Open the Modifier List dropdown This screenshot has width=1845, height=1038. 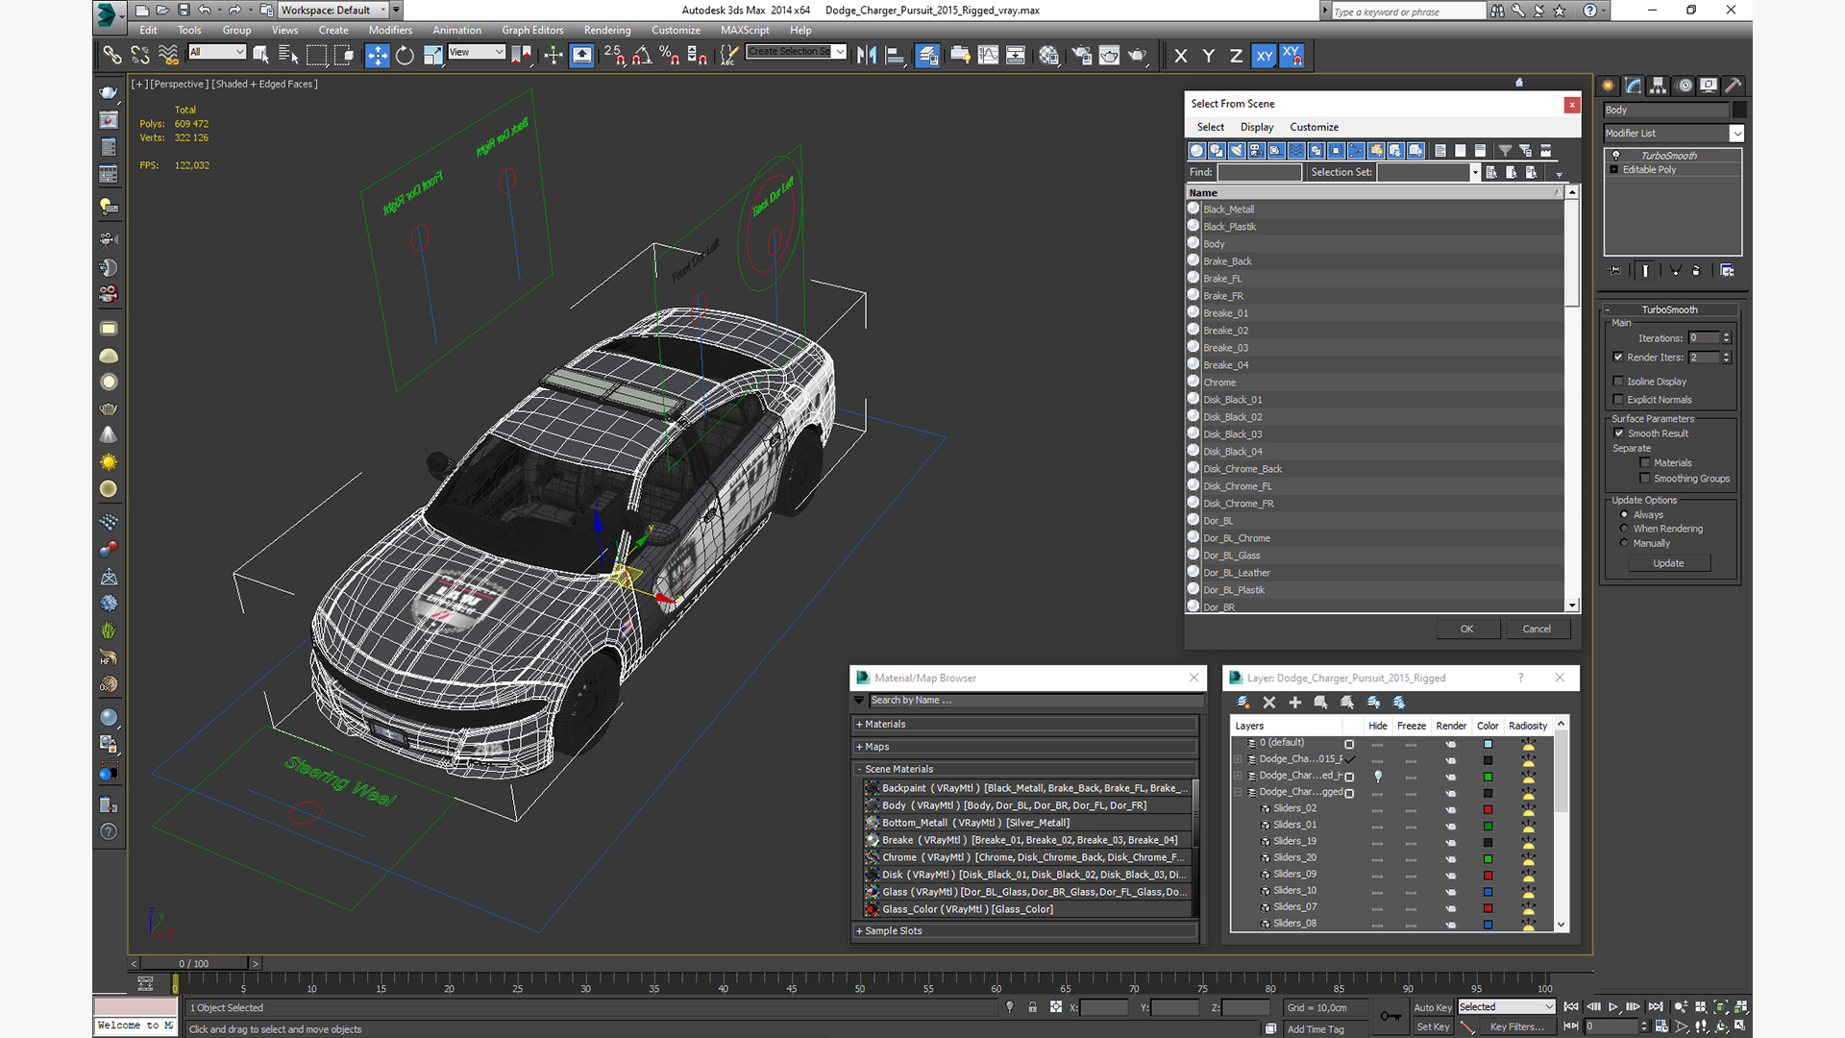tap(1736, 134)
